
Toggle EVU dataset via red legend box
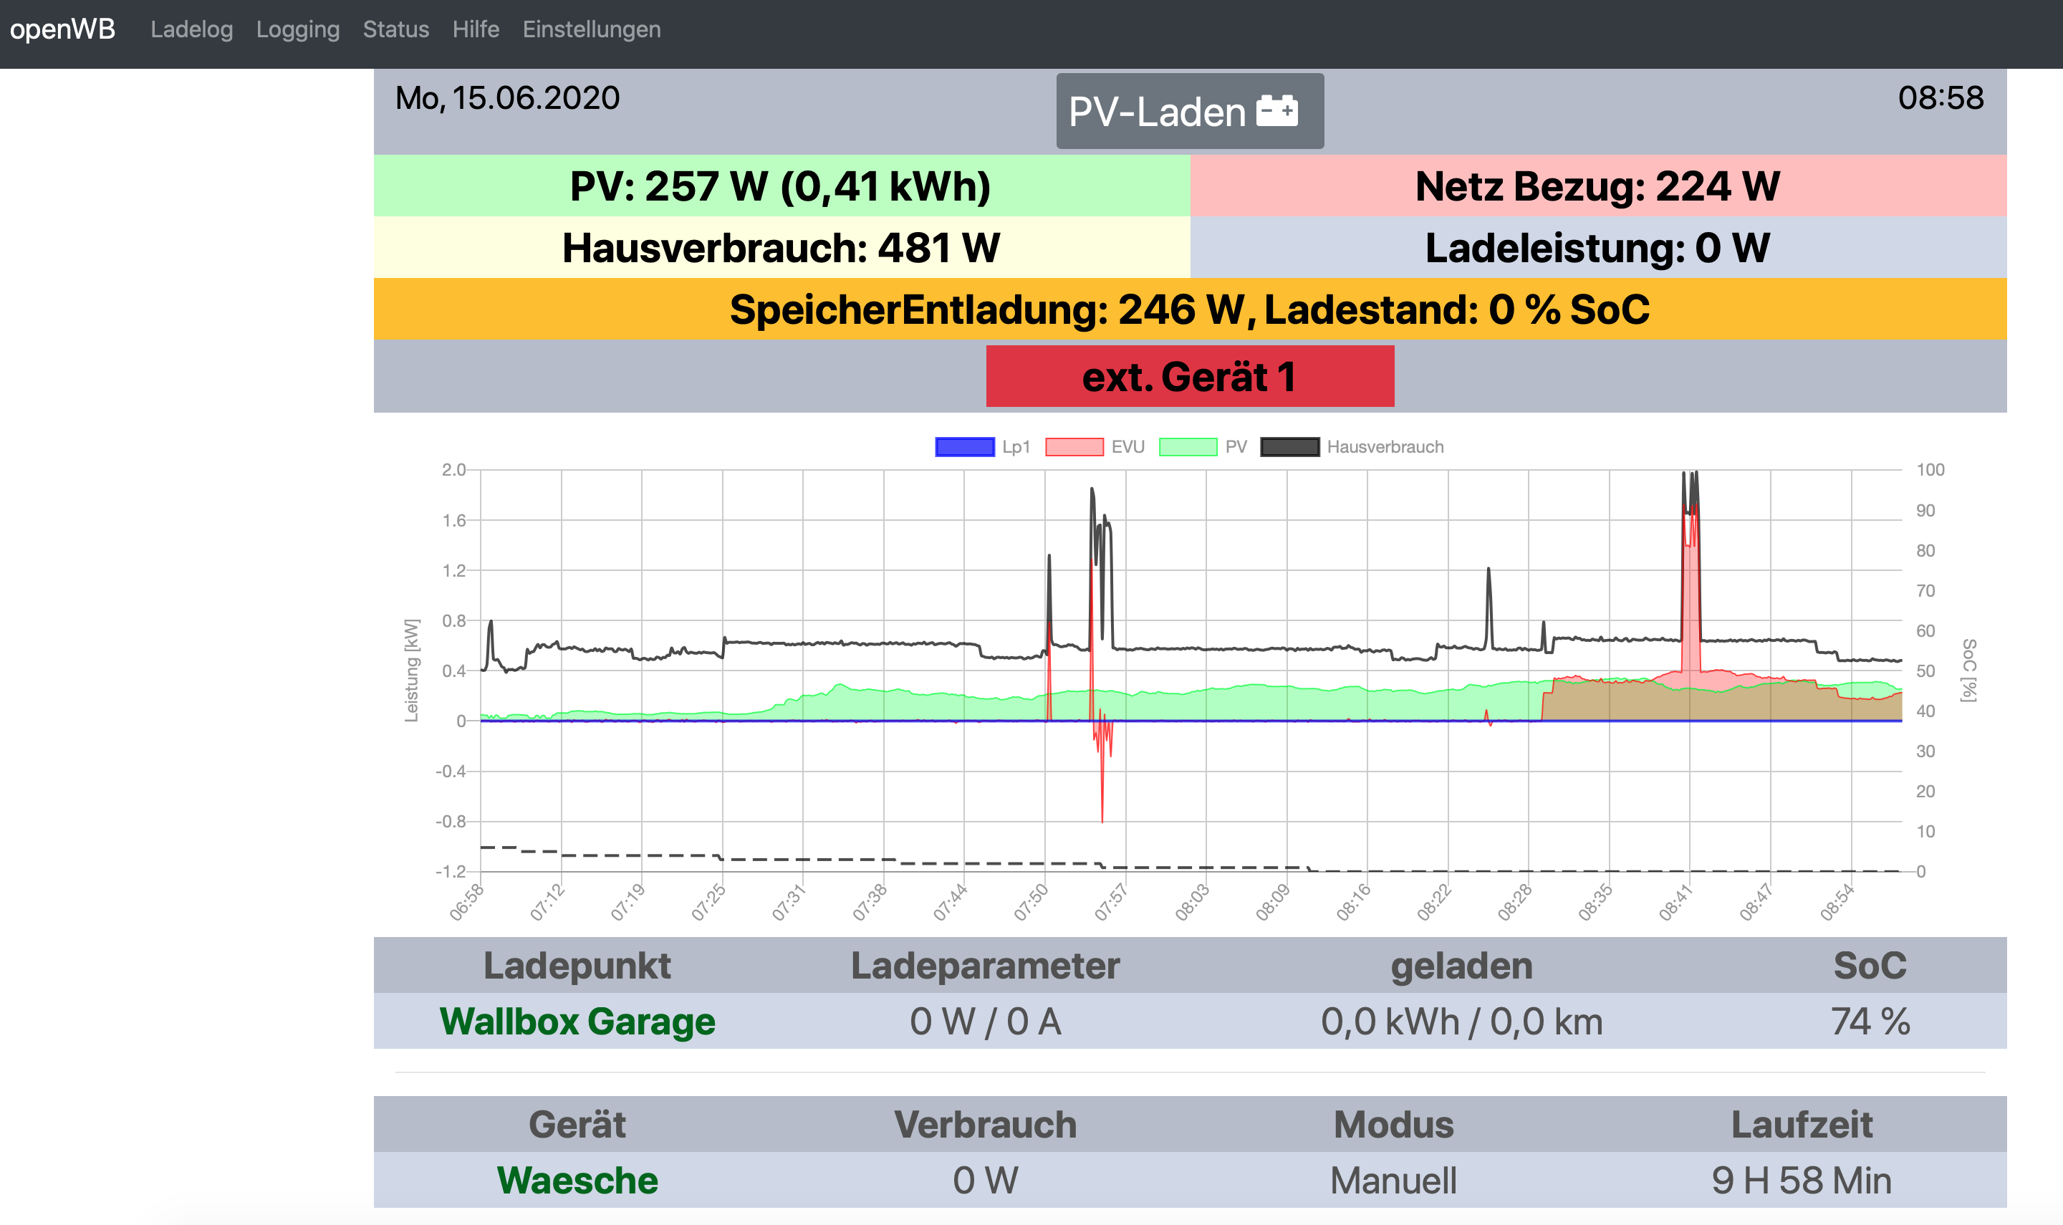pos(1074,446)
